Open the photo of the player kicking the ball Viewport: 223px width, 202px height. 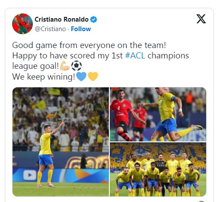coord(158,114)
